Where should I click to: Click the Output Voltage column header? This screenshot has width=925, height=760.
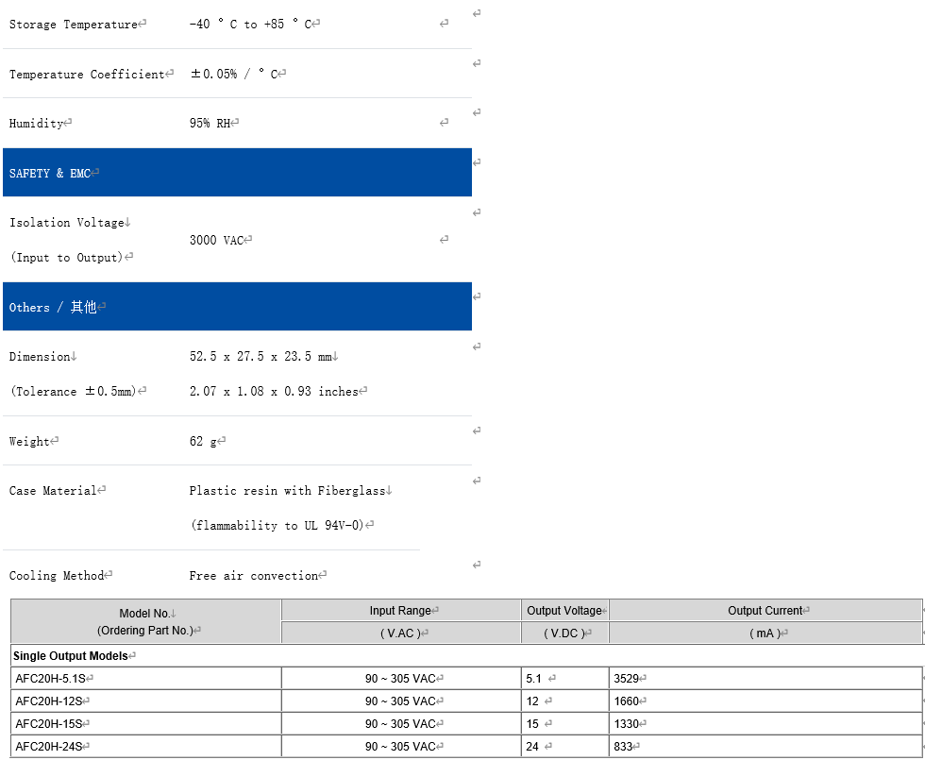point(563,611)
